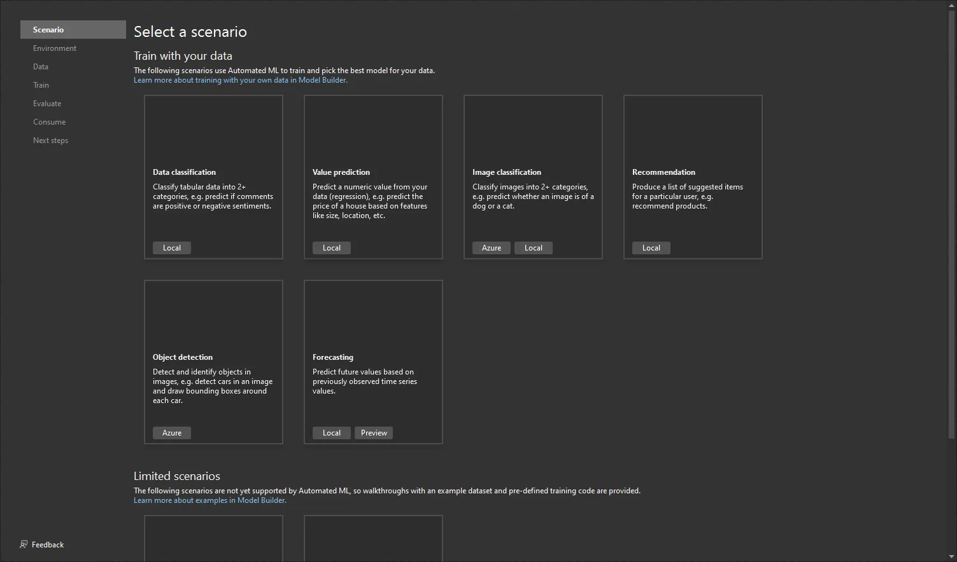Open the examples in Model Builder link
This screenshot has height=562, width=957.
(209, 500)
